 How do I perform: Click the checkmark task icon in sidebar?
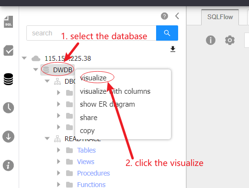point(9,51)
